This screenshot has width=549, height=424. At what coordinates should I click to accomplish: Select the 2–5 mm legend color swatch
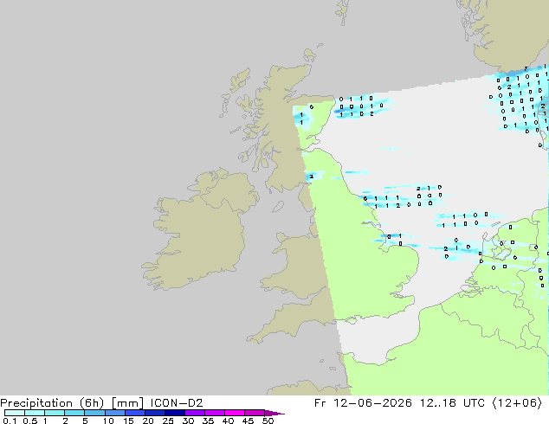coord(74,413)
